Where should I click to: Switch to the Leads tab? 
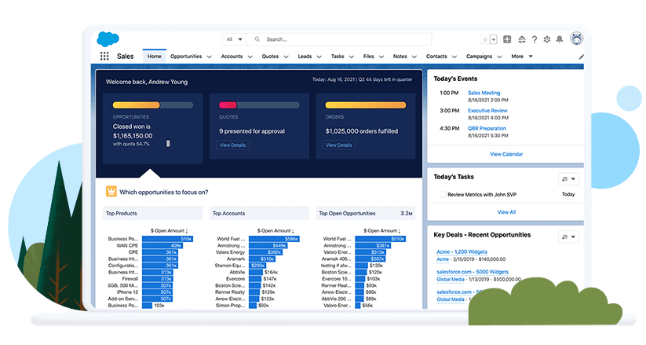click(305, 57)
